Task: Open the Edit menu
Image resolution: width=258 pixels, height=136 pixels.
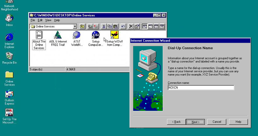Action: click(40, 20)
